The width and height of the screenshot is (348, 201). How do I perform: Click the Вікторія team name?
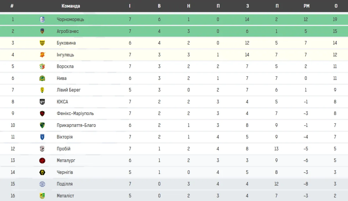tap(65, 137)
